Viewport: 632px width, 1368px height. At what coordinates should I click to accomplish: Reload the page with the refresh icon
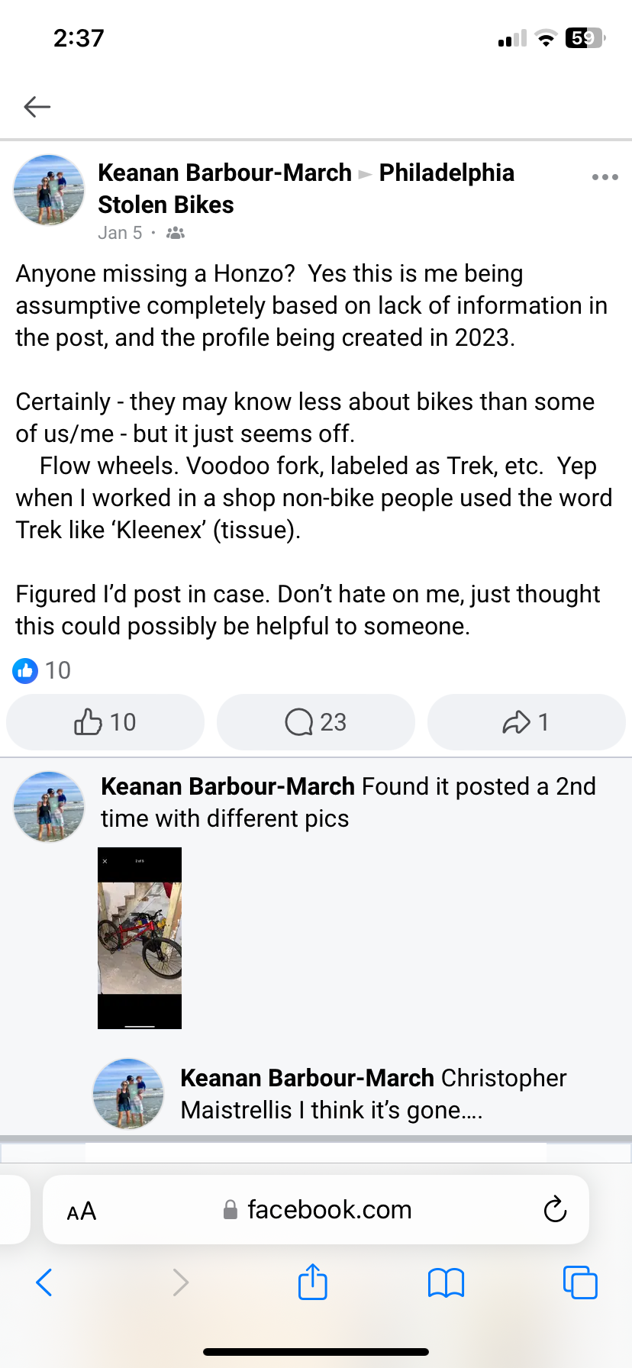555,1209
